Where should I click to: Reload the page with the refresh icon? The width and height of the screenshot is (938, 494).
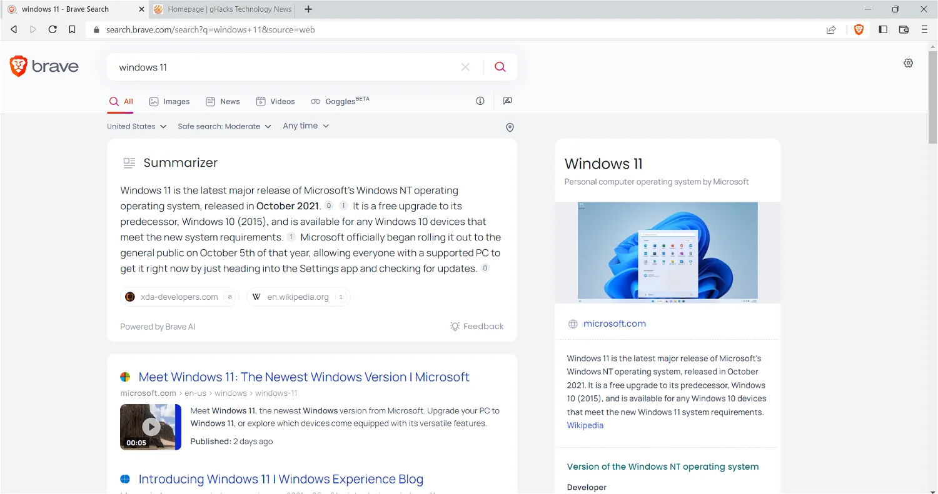[x=53, y=29]
